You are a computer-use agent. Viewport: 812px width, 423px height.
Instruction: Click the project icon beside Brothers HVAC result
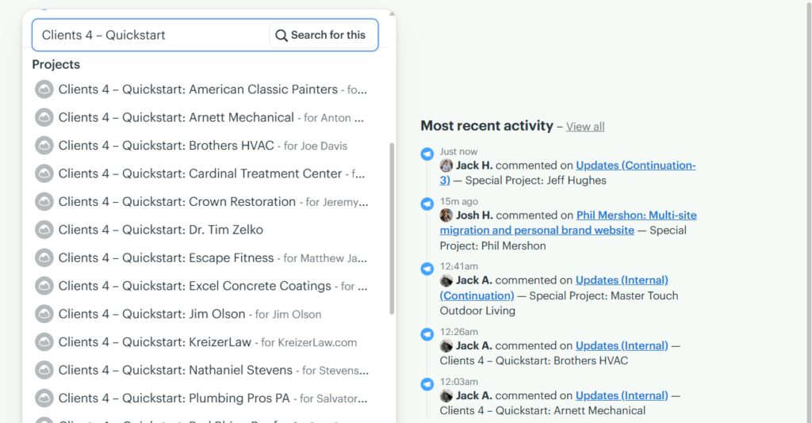(44, 146)
